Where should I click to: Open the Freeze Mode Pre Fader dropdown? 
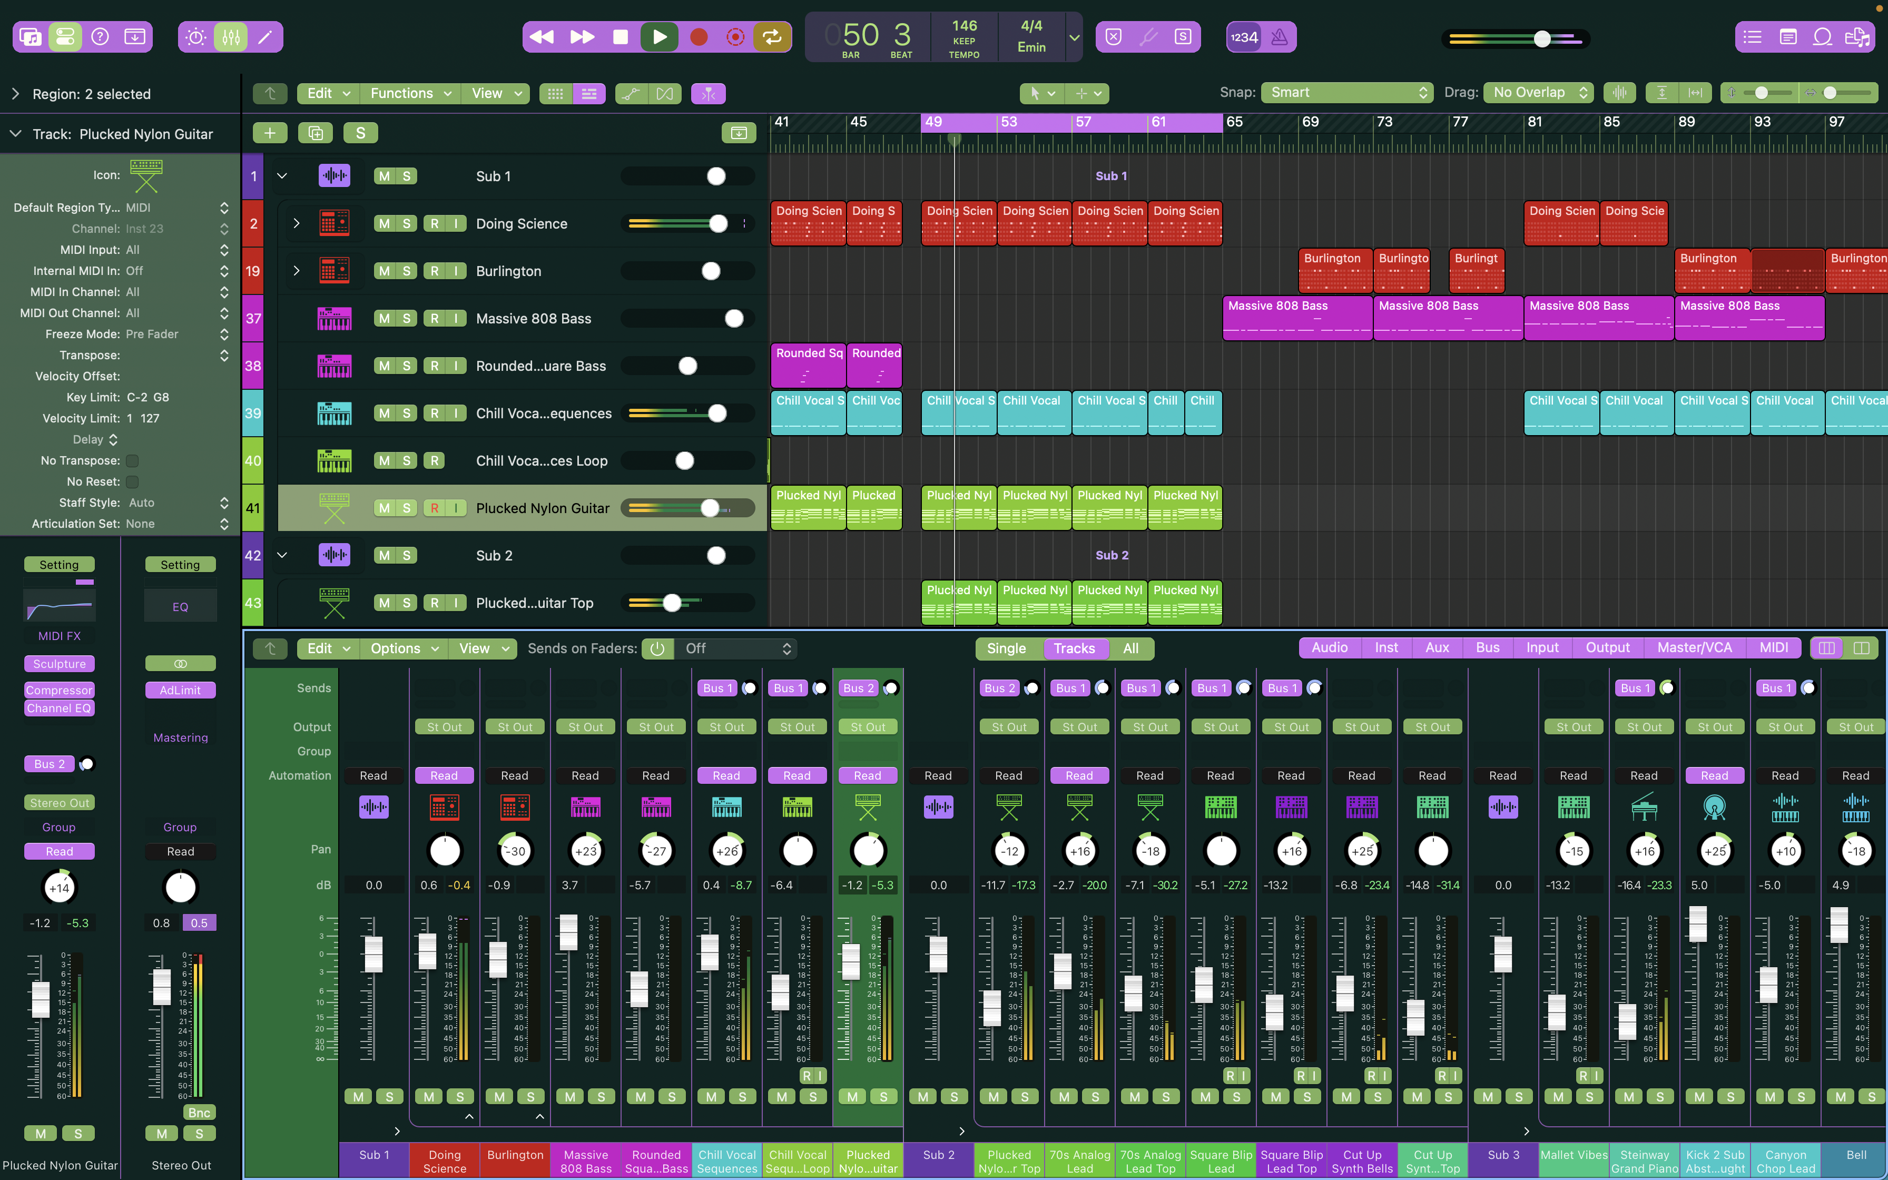(x=178, y=334)
